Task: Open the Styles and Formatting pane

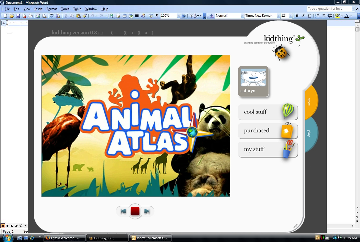Action: tap(212, 16)
